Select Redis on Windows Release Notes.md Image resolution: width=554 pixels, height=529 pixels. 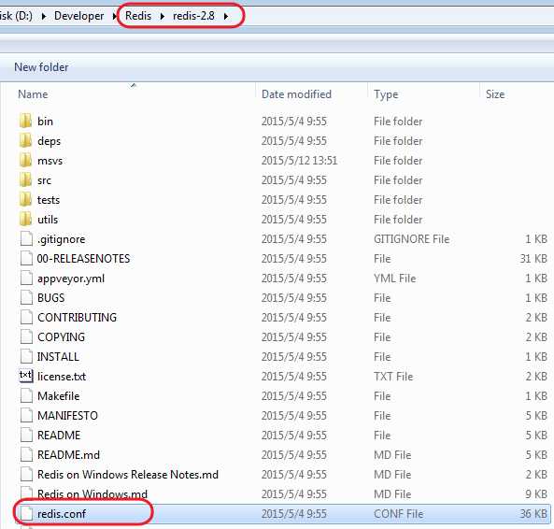click(128, 474)
